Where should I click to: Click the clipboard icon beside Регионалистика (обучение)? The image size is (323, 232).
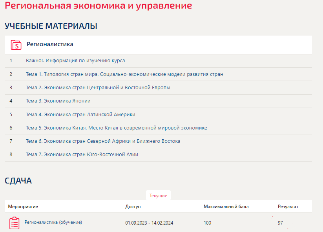(15, 223)
